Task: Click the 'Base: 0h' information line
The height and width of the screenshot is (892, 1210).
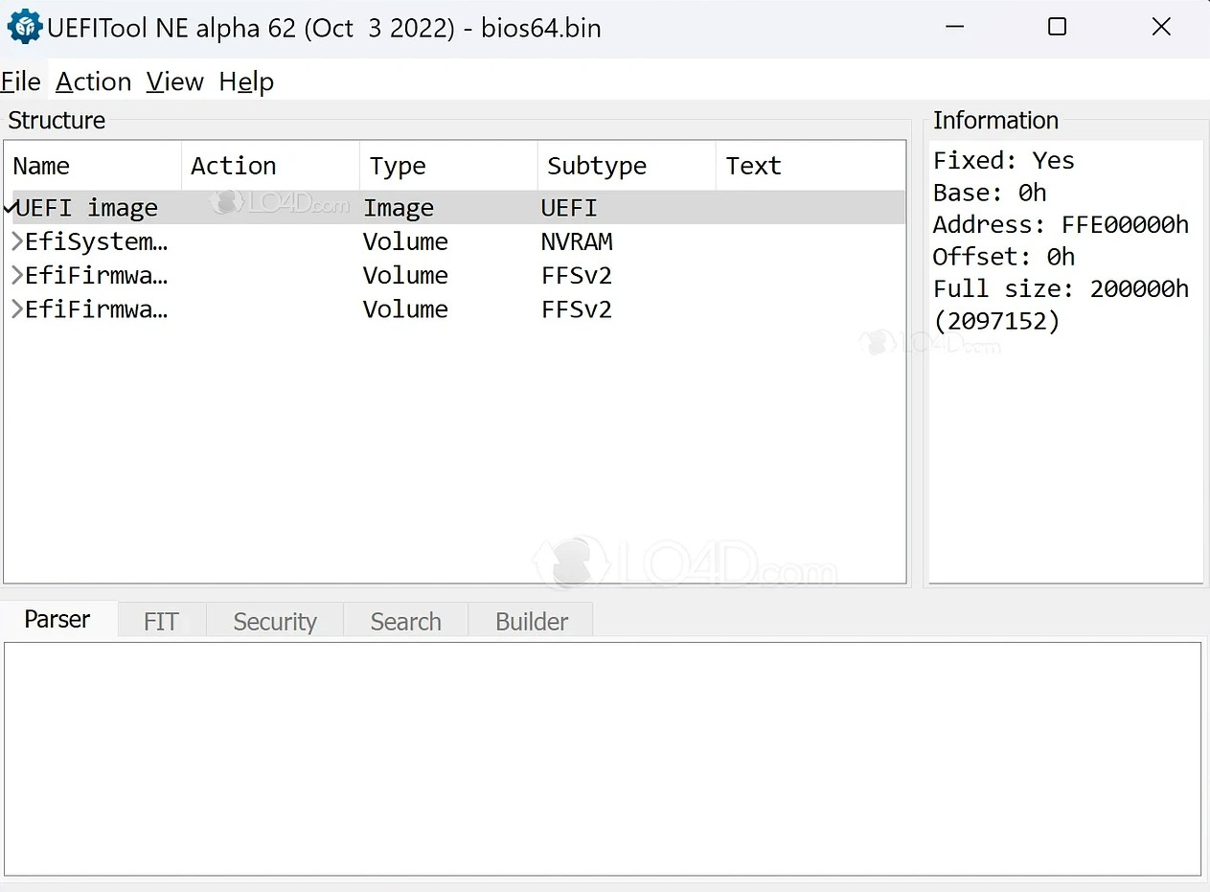Action: [990, 193]
